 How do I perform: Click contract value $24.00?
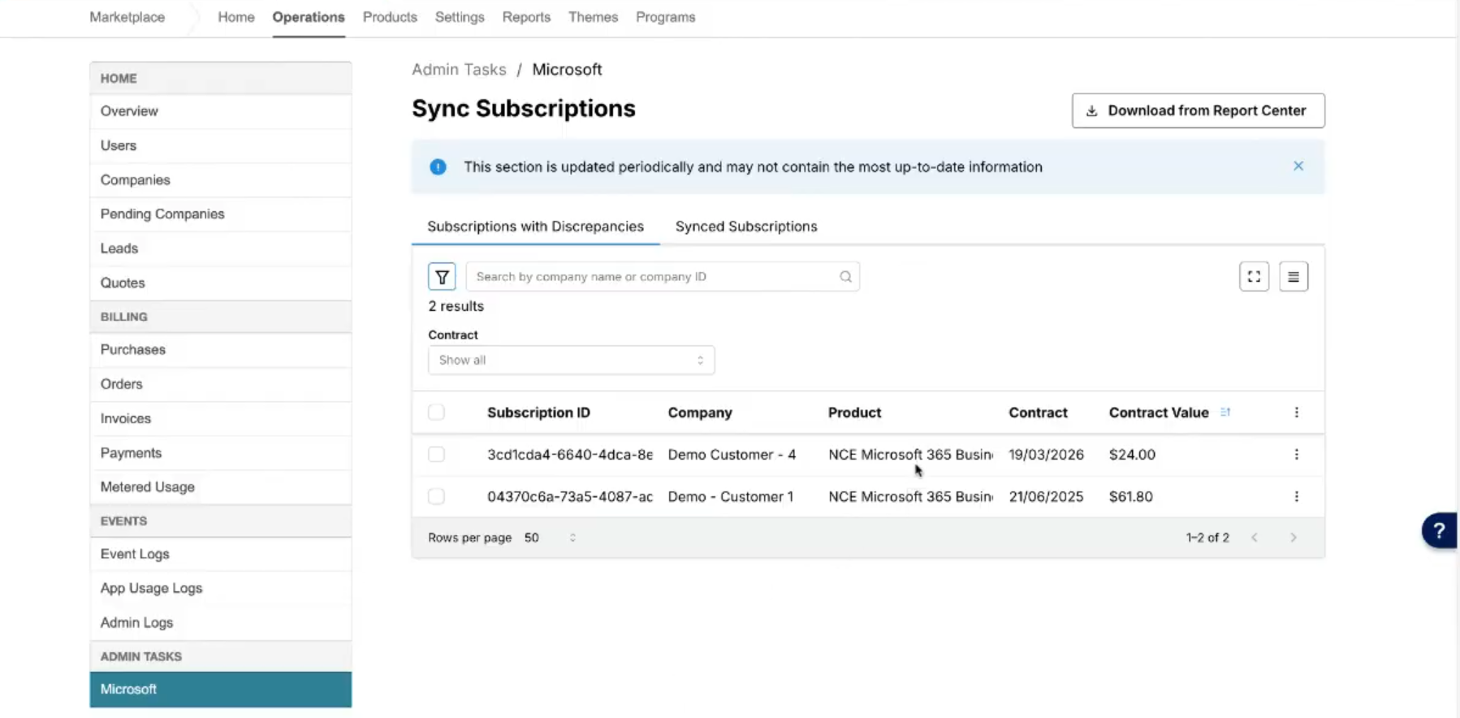coord(1132,455)
